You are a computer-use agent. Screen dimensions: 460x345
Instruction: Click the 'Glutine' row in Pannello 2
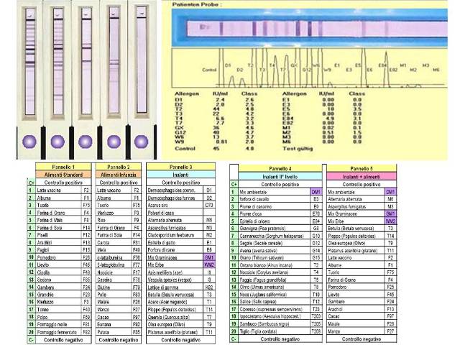tap(119, 287)
